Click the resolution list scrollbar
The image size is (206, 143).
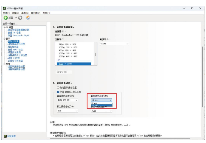click(x=96, y=54)
